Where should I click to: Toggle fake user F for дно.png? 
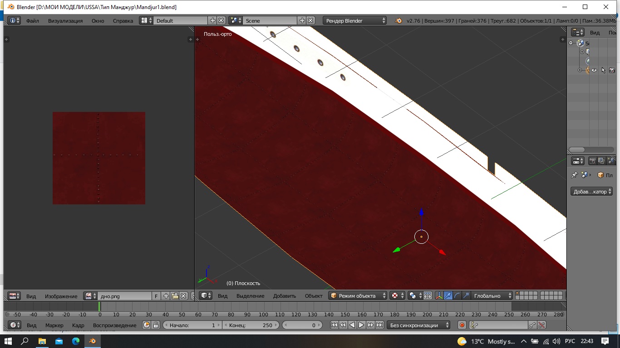click(x=156, y=296)
